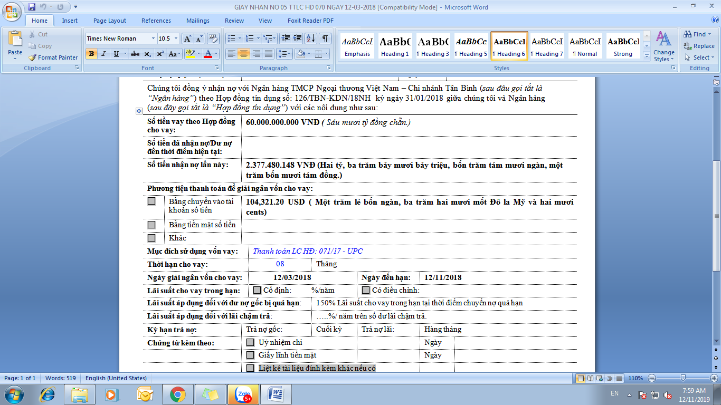Toggle Italic text formatting
721x405 pixels.
pos(103,54)
